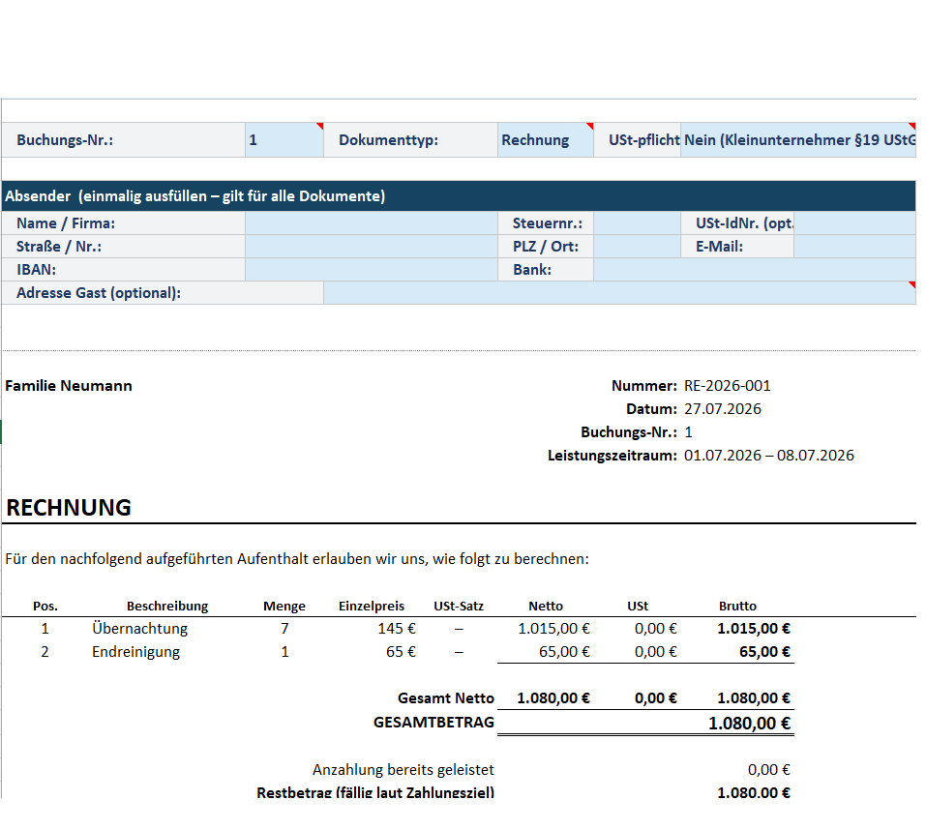Image resolution: width=926 pixels, height=830 pixels.
Task: Select the 'Endreinigung' description cell
Action: [135, 652]
